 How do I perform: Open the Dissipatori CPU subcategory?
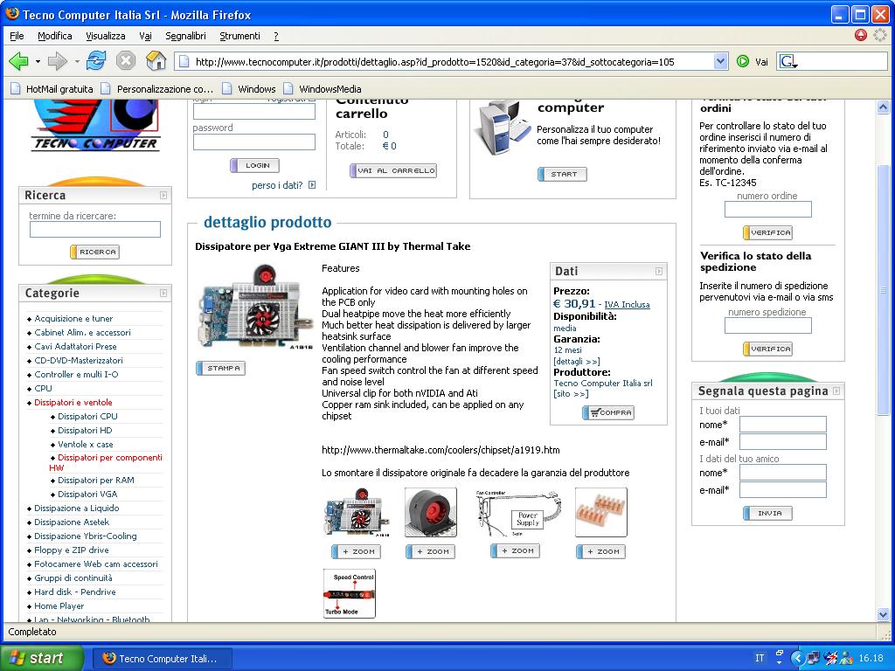87,417
